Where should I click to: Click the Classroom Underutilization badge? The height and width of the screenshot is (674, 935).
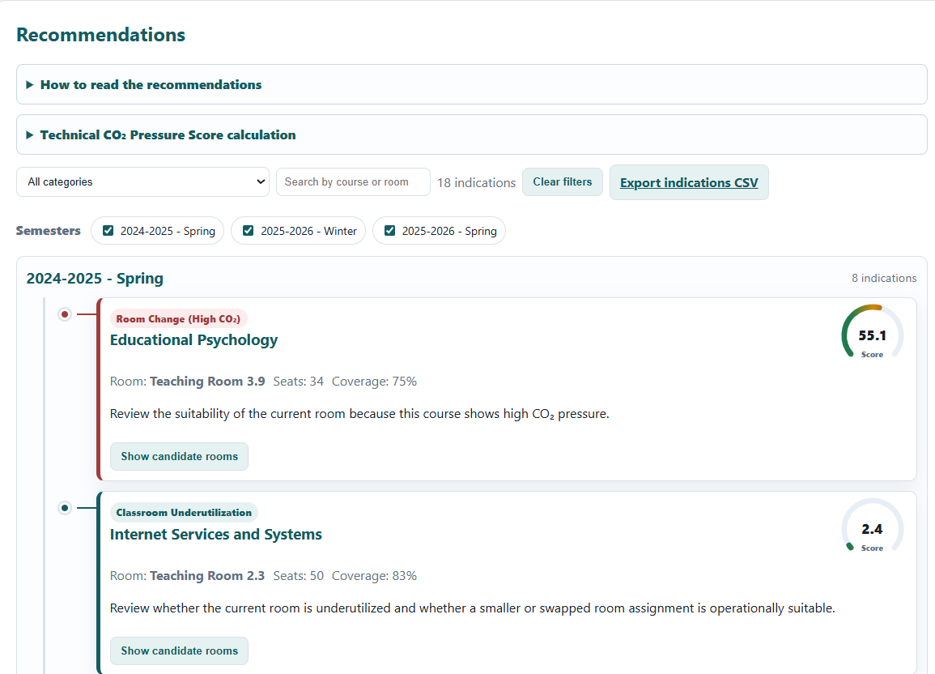184,513
